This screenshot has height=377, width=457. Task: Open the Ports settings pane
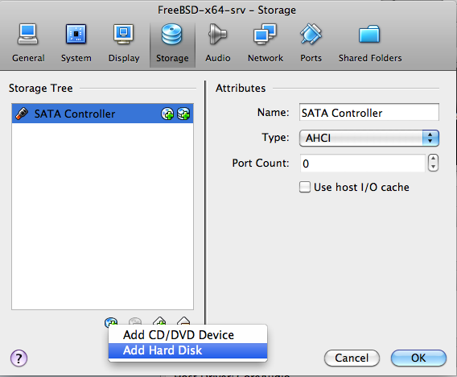(311, 43)
